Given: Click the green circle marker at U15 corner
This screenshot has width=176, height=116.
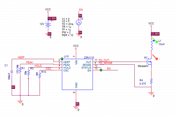Looking at the screenshot, I should (62, 59).
